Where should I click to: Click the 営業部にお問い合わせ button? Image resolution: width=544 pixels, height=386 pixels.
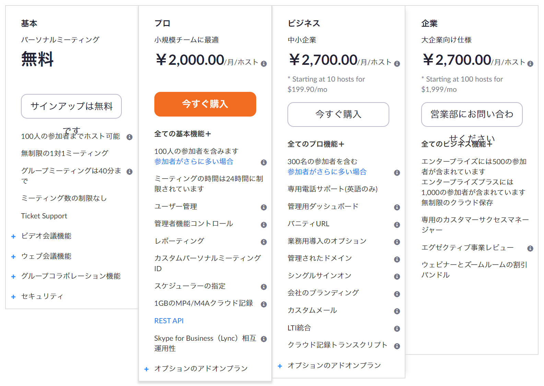pyautogui.click(x=472, y=114)
